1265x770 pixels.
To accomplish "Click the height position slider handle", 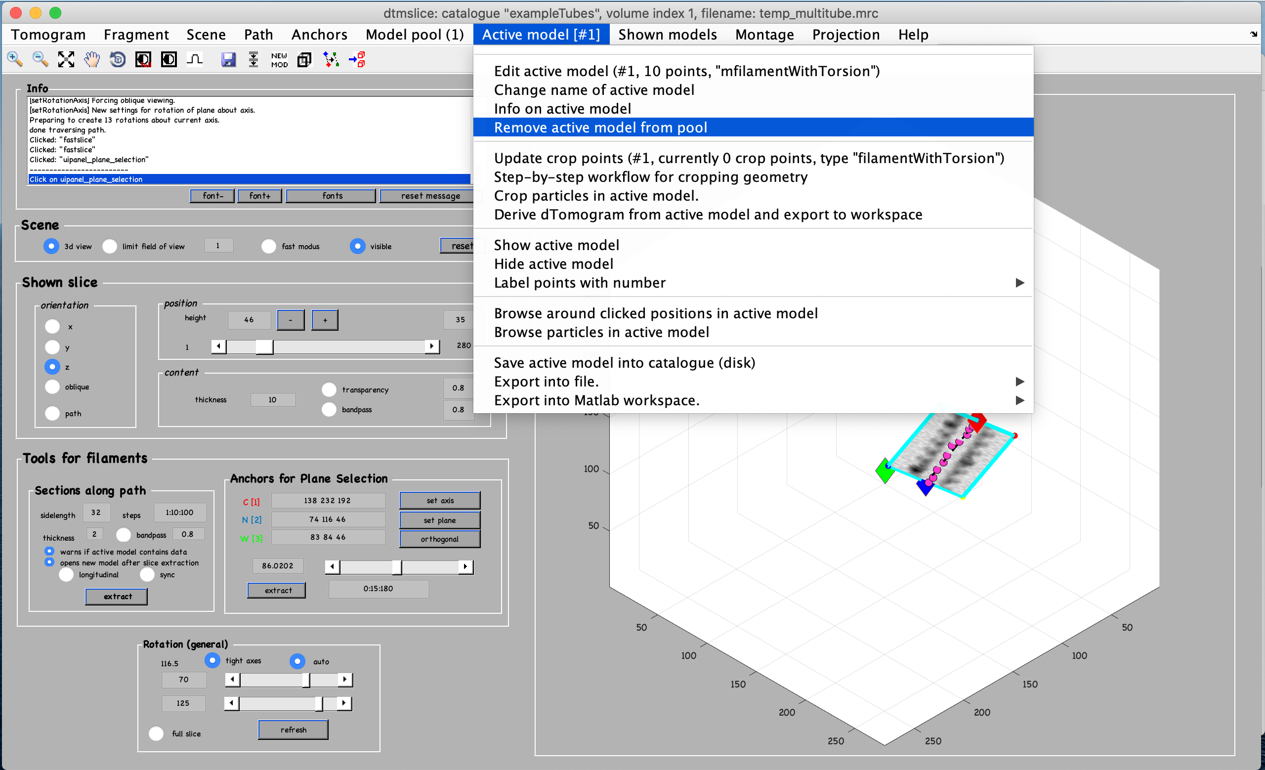I will point(264,346).
